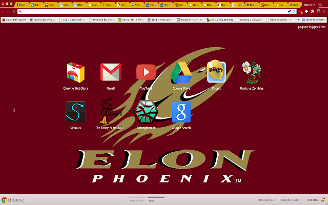328x205 pixels.
Task: Close the Facebook tab
Action: coord(27,5)
